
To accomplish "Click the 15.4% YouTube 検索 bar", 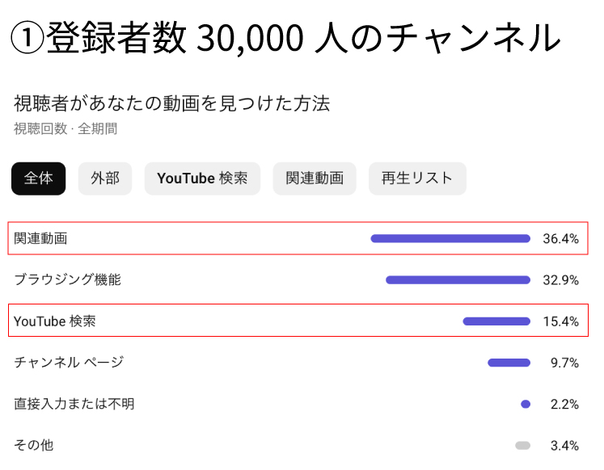I will coord(496,321).
